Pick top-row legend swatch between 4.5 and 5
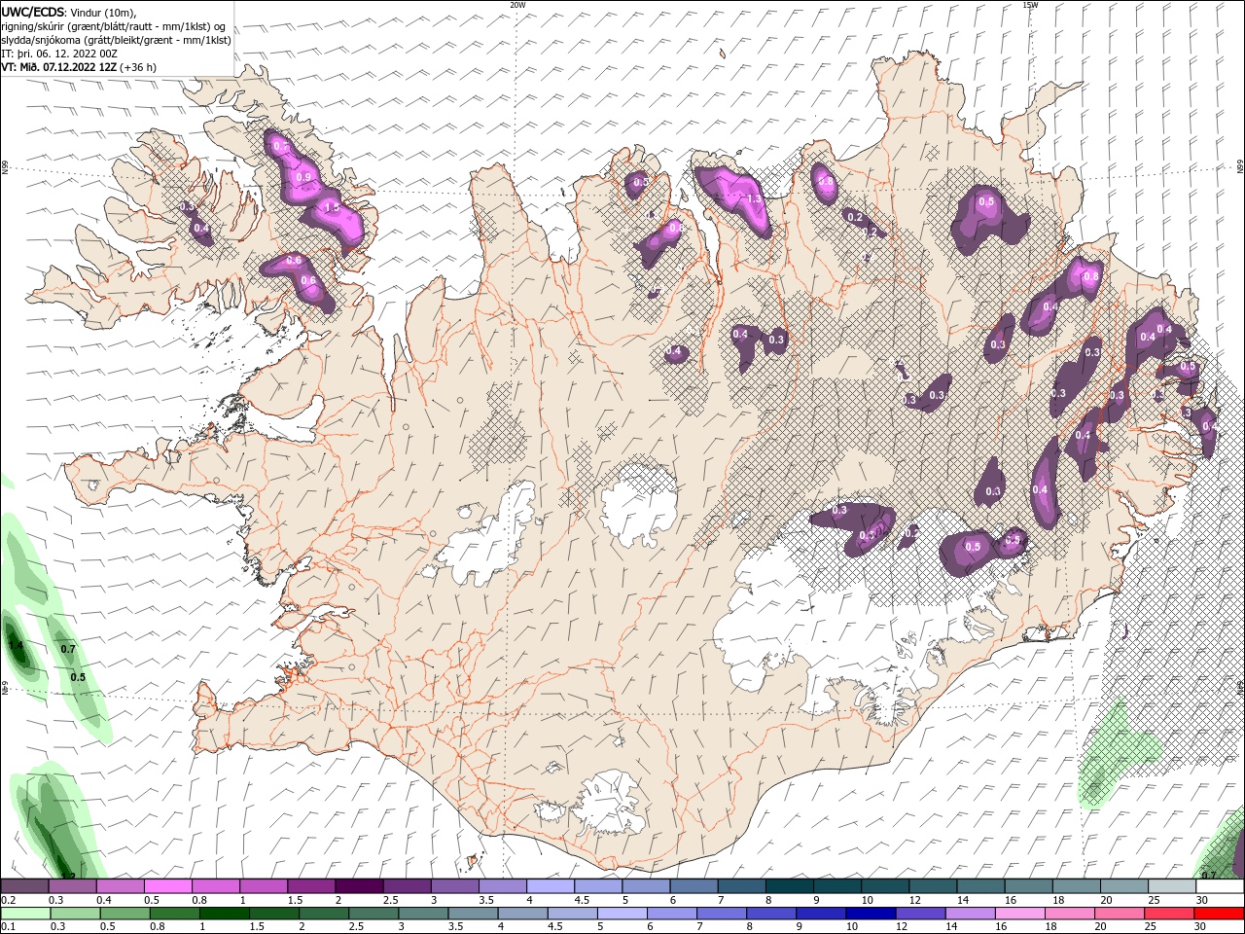The width and height of the screenshot is (1245, 934). pos(597,886)
